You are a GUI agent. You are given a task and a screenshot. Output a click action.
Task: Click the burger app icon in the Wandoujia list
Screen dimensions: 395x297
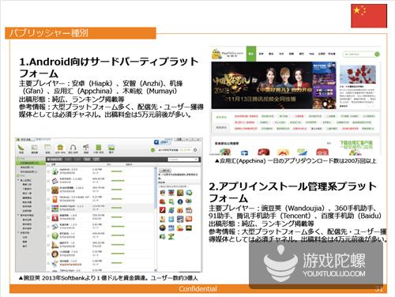click(55, 190)
